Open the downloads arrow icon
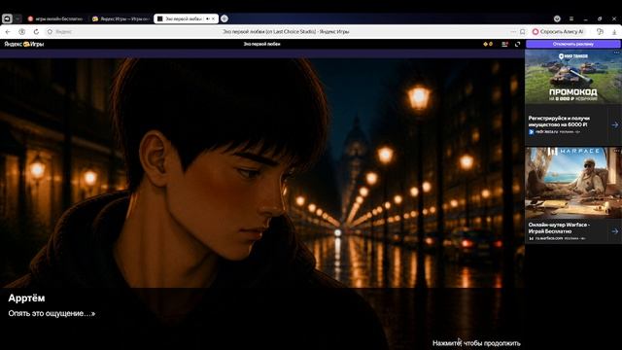The image size is (622, 350). point(614,32)
